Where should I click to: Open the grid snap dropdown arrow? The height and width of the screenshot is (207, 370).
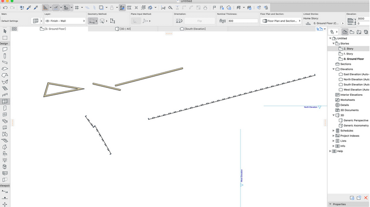[82, 8]
